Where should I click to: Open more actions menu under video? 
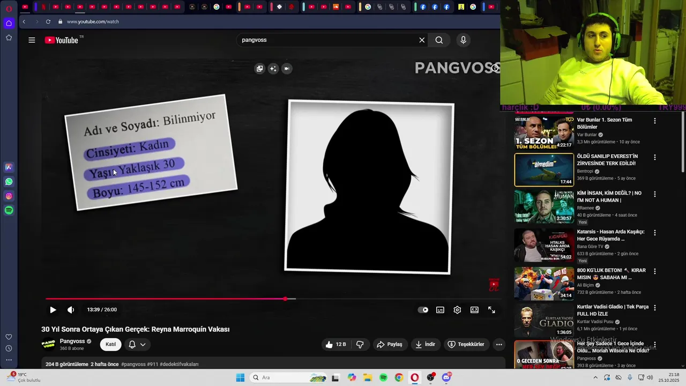[x=499, y=344]
